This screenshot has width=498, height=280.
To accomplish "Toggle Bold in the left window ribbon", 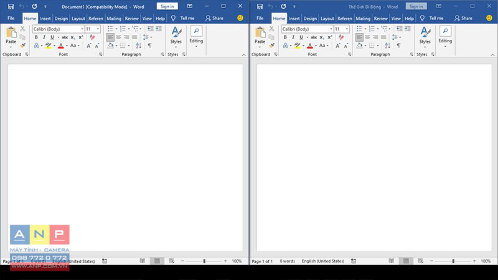I will pos(36,37).
